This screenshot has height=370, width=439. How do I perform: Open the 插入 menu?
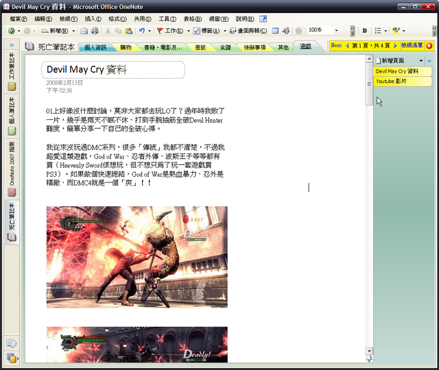[x=93, y=18]
